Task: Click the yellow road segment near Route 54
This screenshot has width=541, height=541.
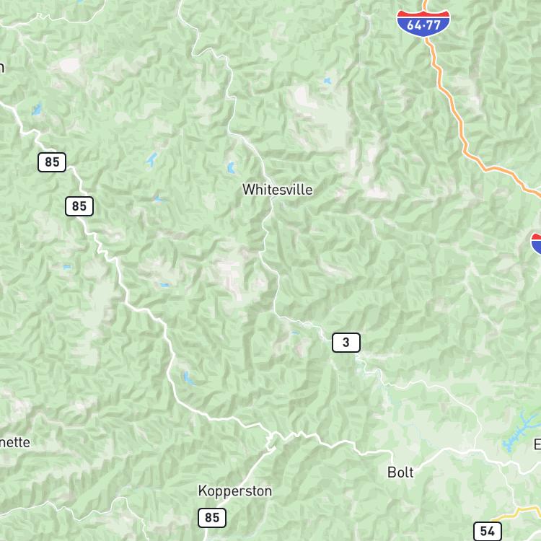Action: tap(514, 513)
